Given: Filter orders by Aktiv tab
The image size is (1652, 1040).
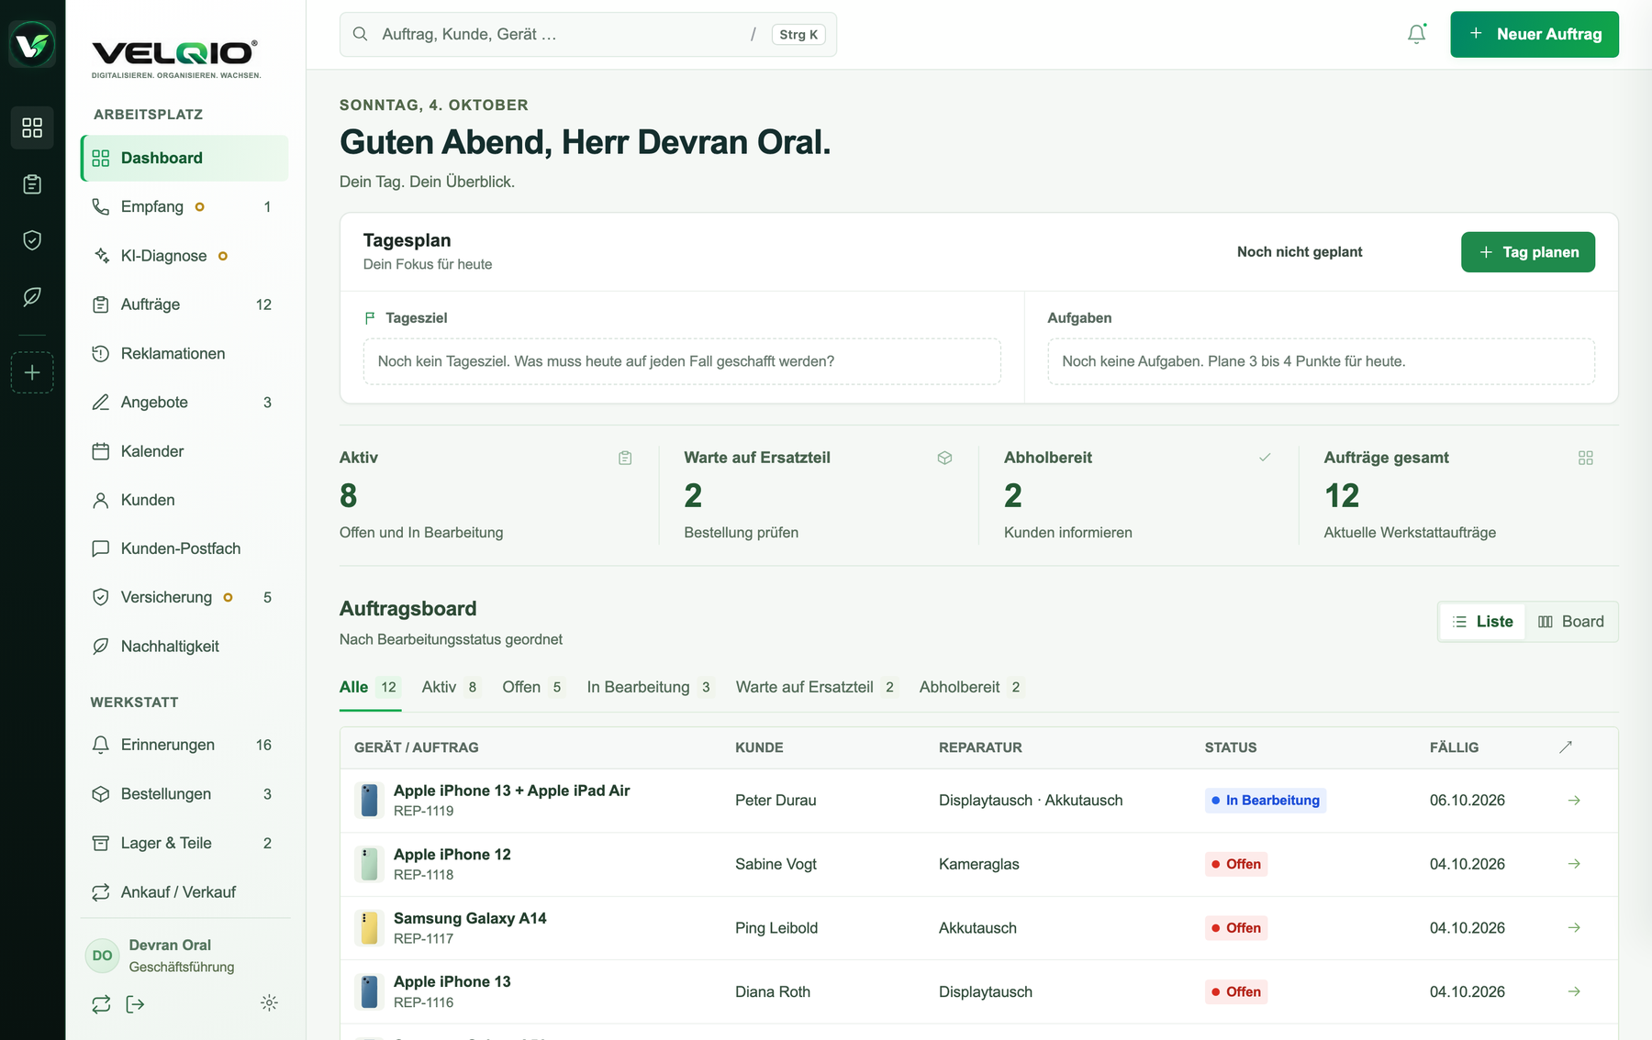Looking at the screenshot, I should click(x=452, y=687).
